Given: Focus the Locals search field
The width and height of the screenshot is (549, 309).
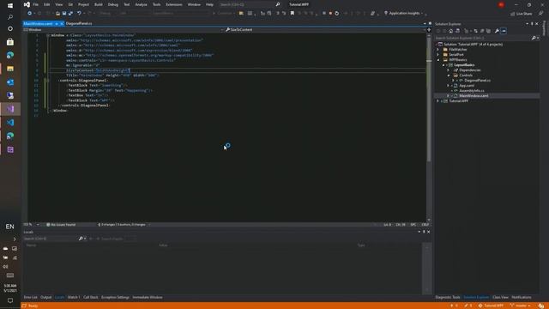Looking at the screenshot, I should (51, 239).
